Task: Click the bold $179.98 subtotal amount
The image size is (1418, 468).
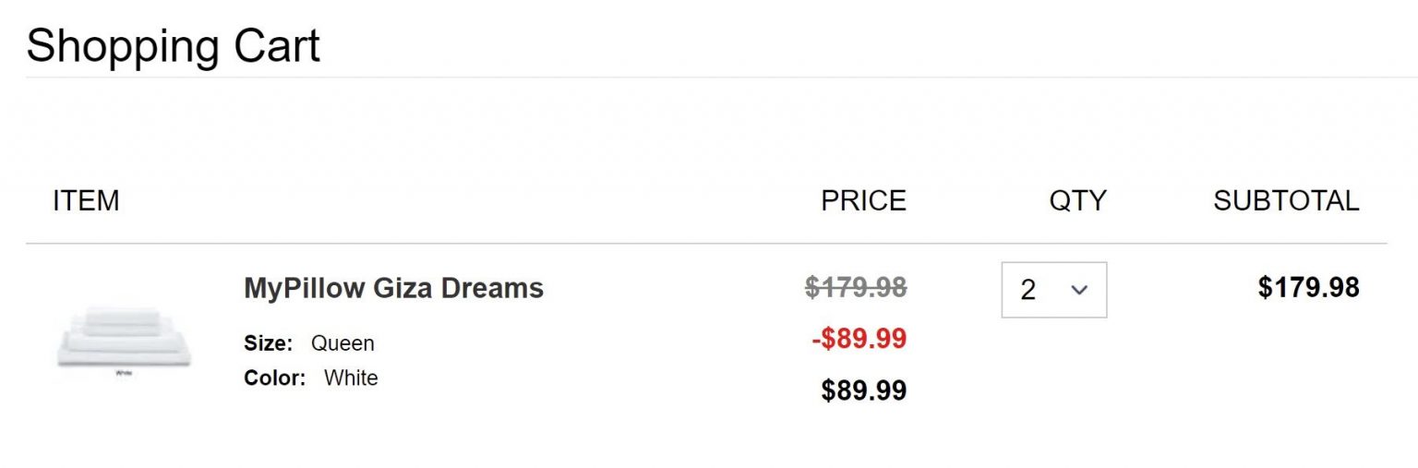Action: [1308, 287]
